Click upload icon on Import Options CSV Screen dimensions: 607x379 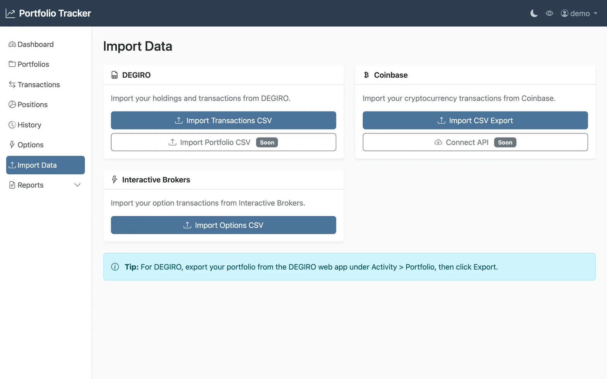click(x=187, y=225)
